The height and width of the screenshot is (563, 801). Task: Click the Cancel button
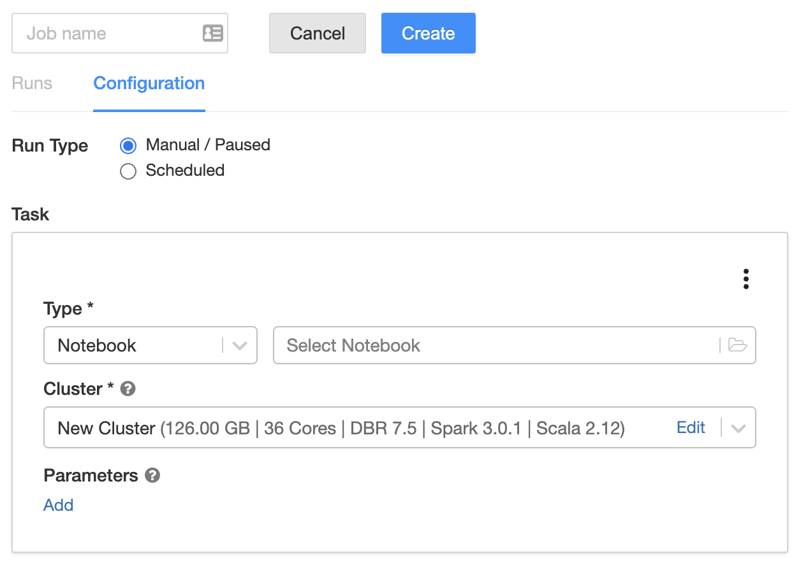(x=317, y=33)
